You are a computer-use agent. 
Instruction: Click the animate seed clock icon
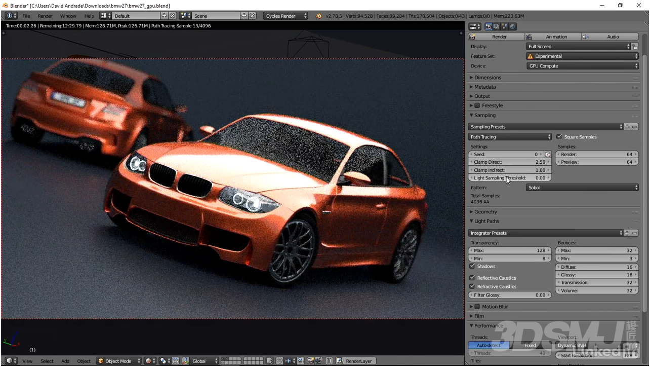[x=547, y=155]
